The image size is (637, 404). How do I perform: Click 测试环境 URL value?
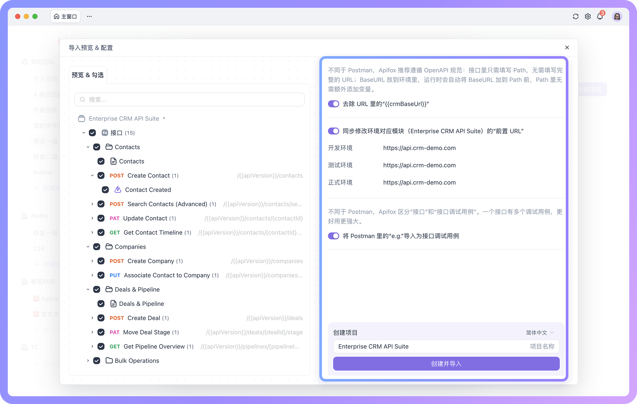(x=419, y=165)
